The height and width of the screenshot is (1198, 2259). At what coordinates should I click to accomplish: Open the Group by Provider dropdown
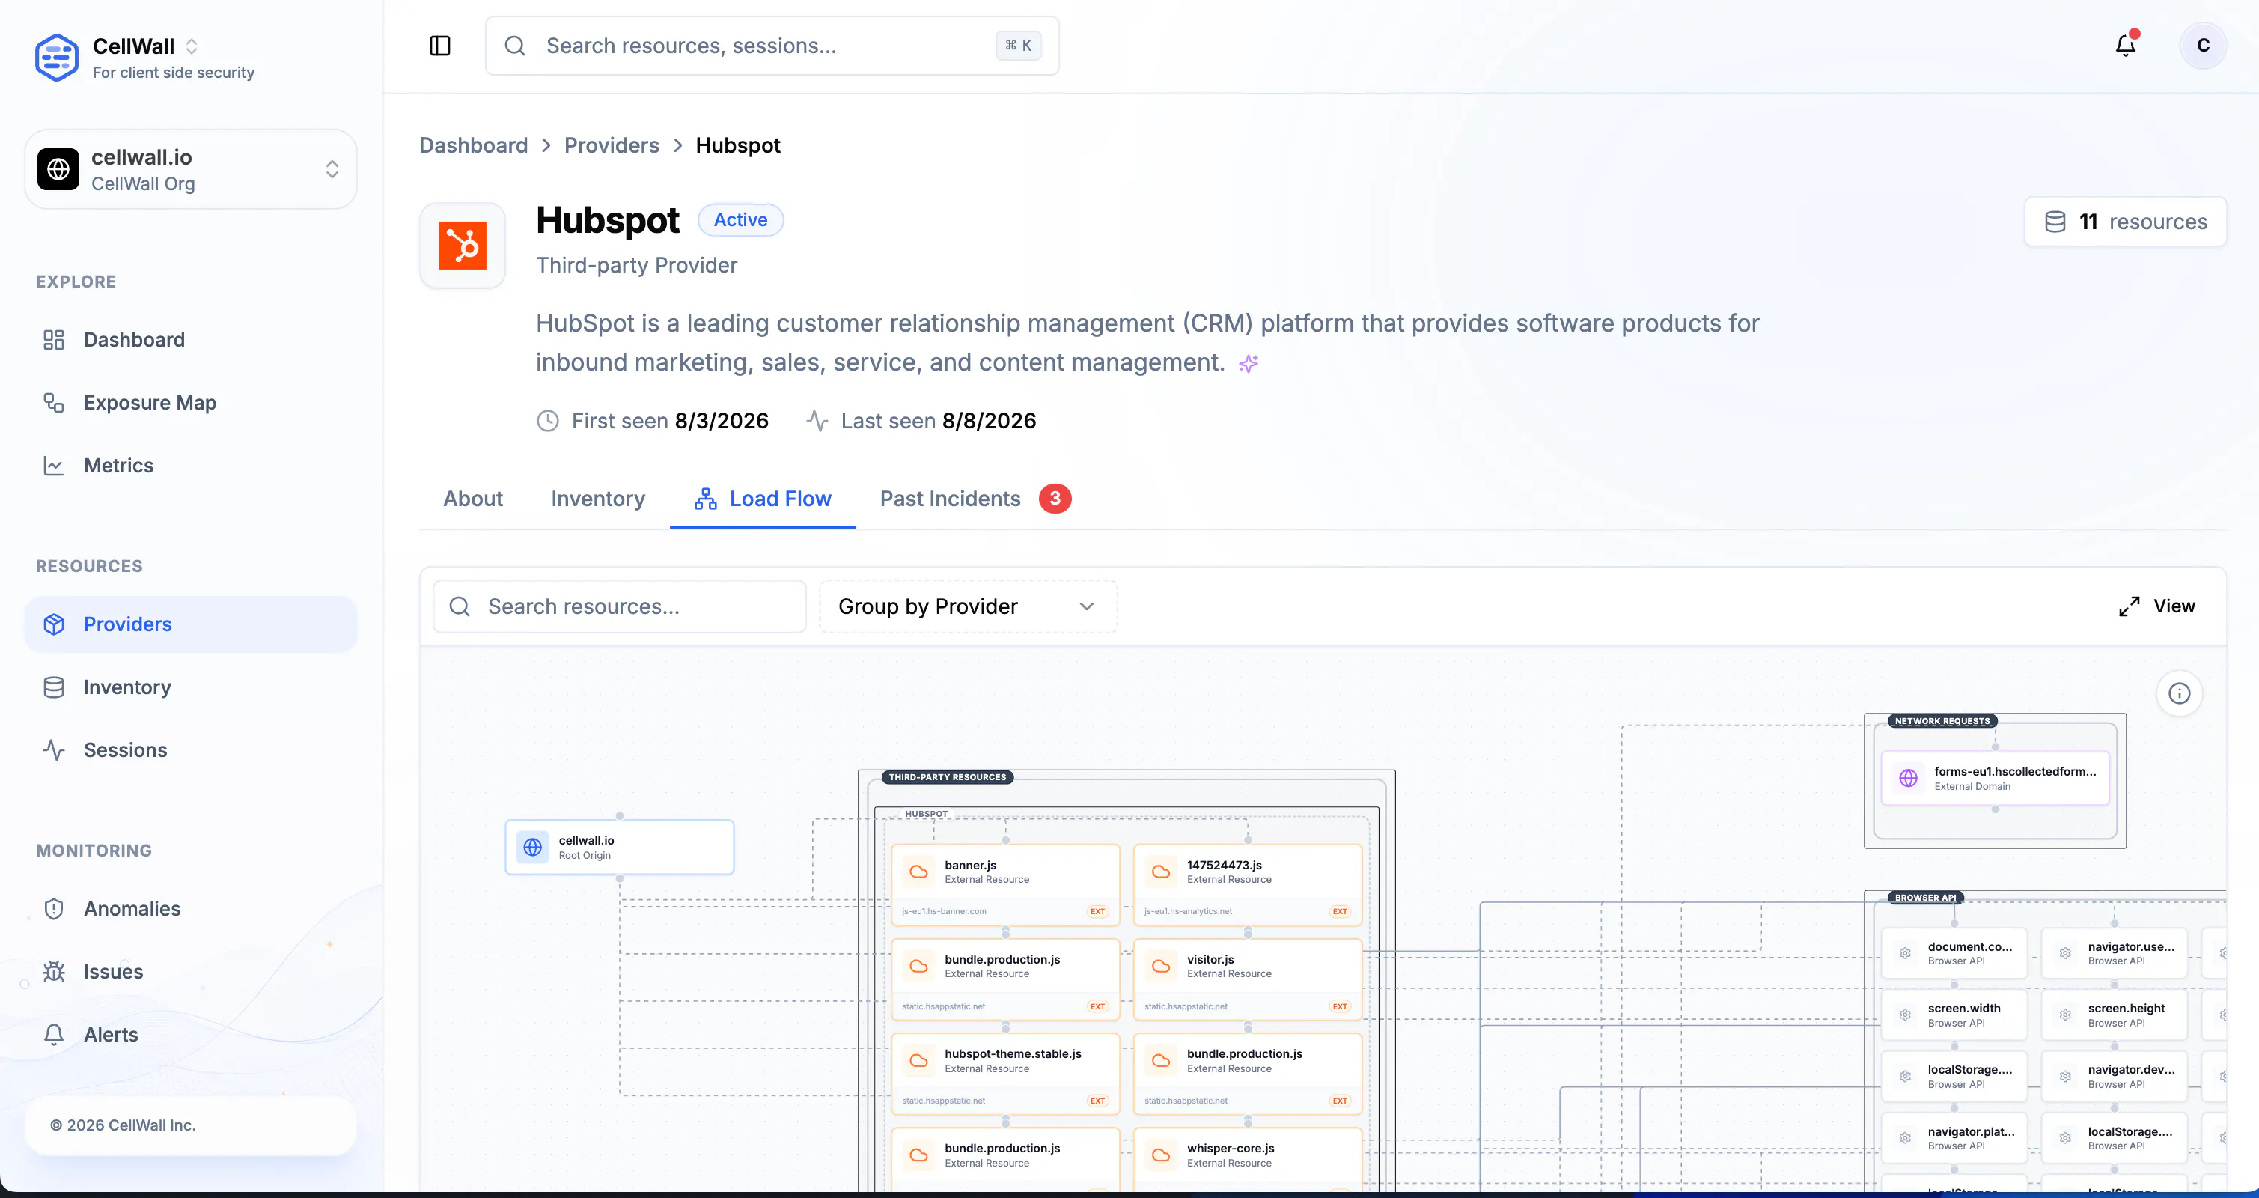(968, 607)
